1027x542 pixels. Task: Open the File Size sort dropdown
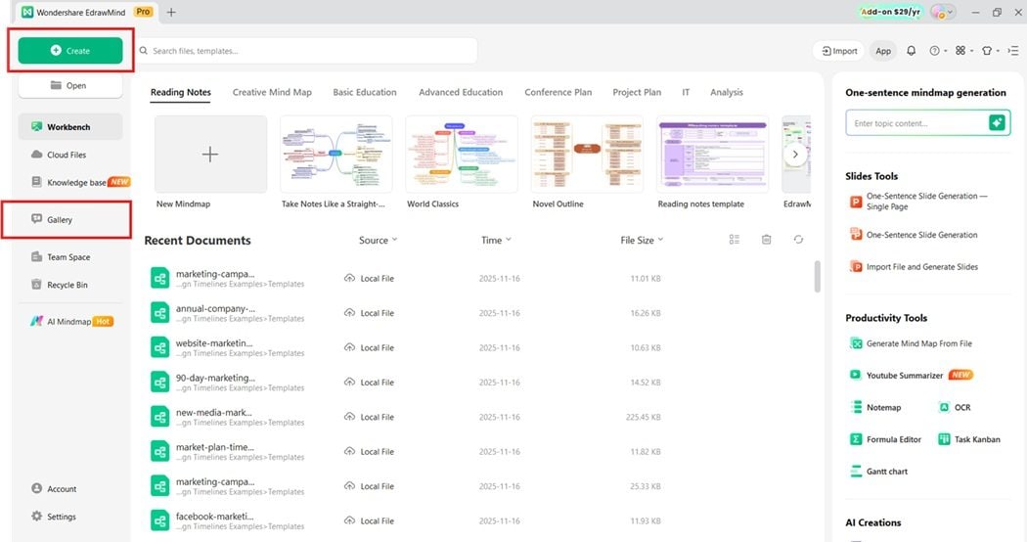click(642, 240)
